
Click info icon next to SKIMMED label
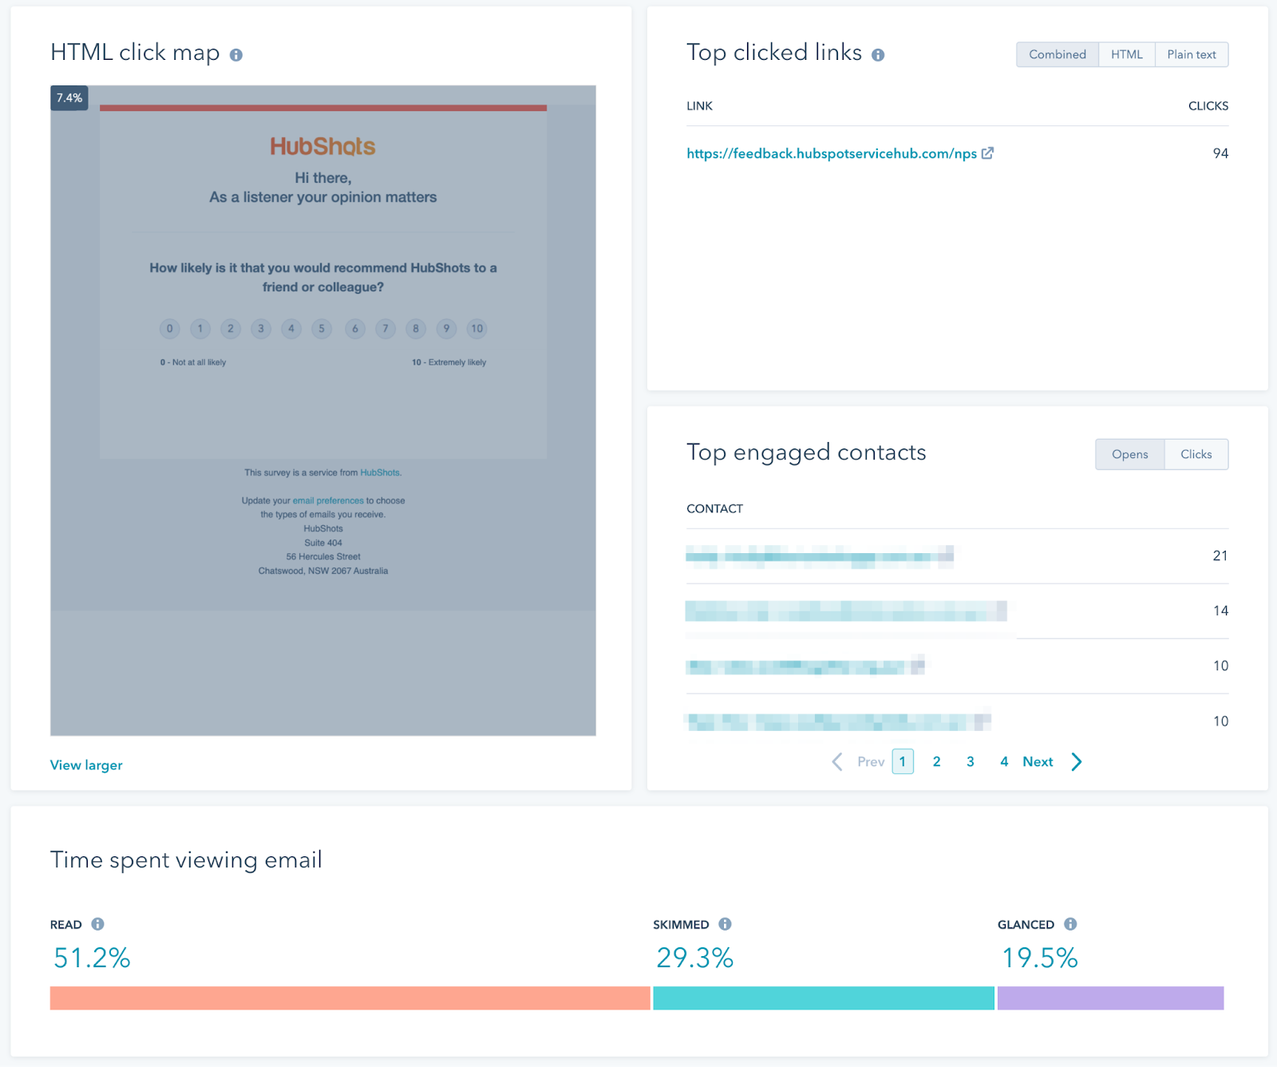725,924
